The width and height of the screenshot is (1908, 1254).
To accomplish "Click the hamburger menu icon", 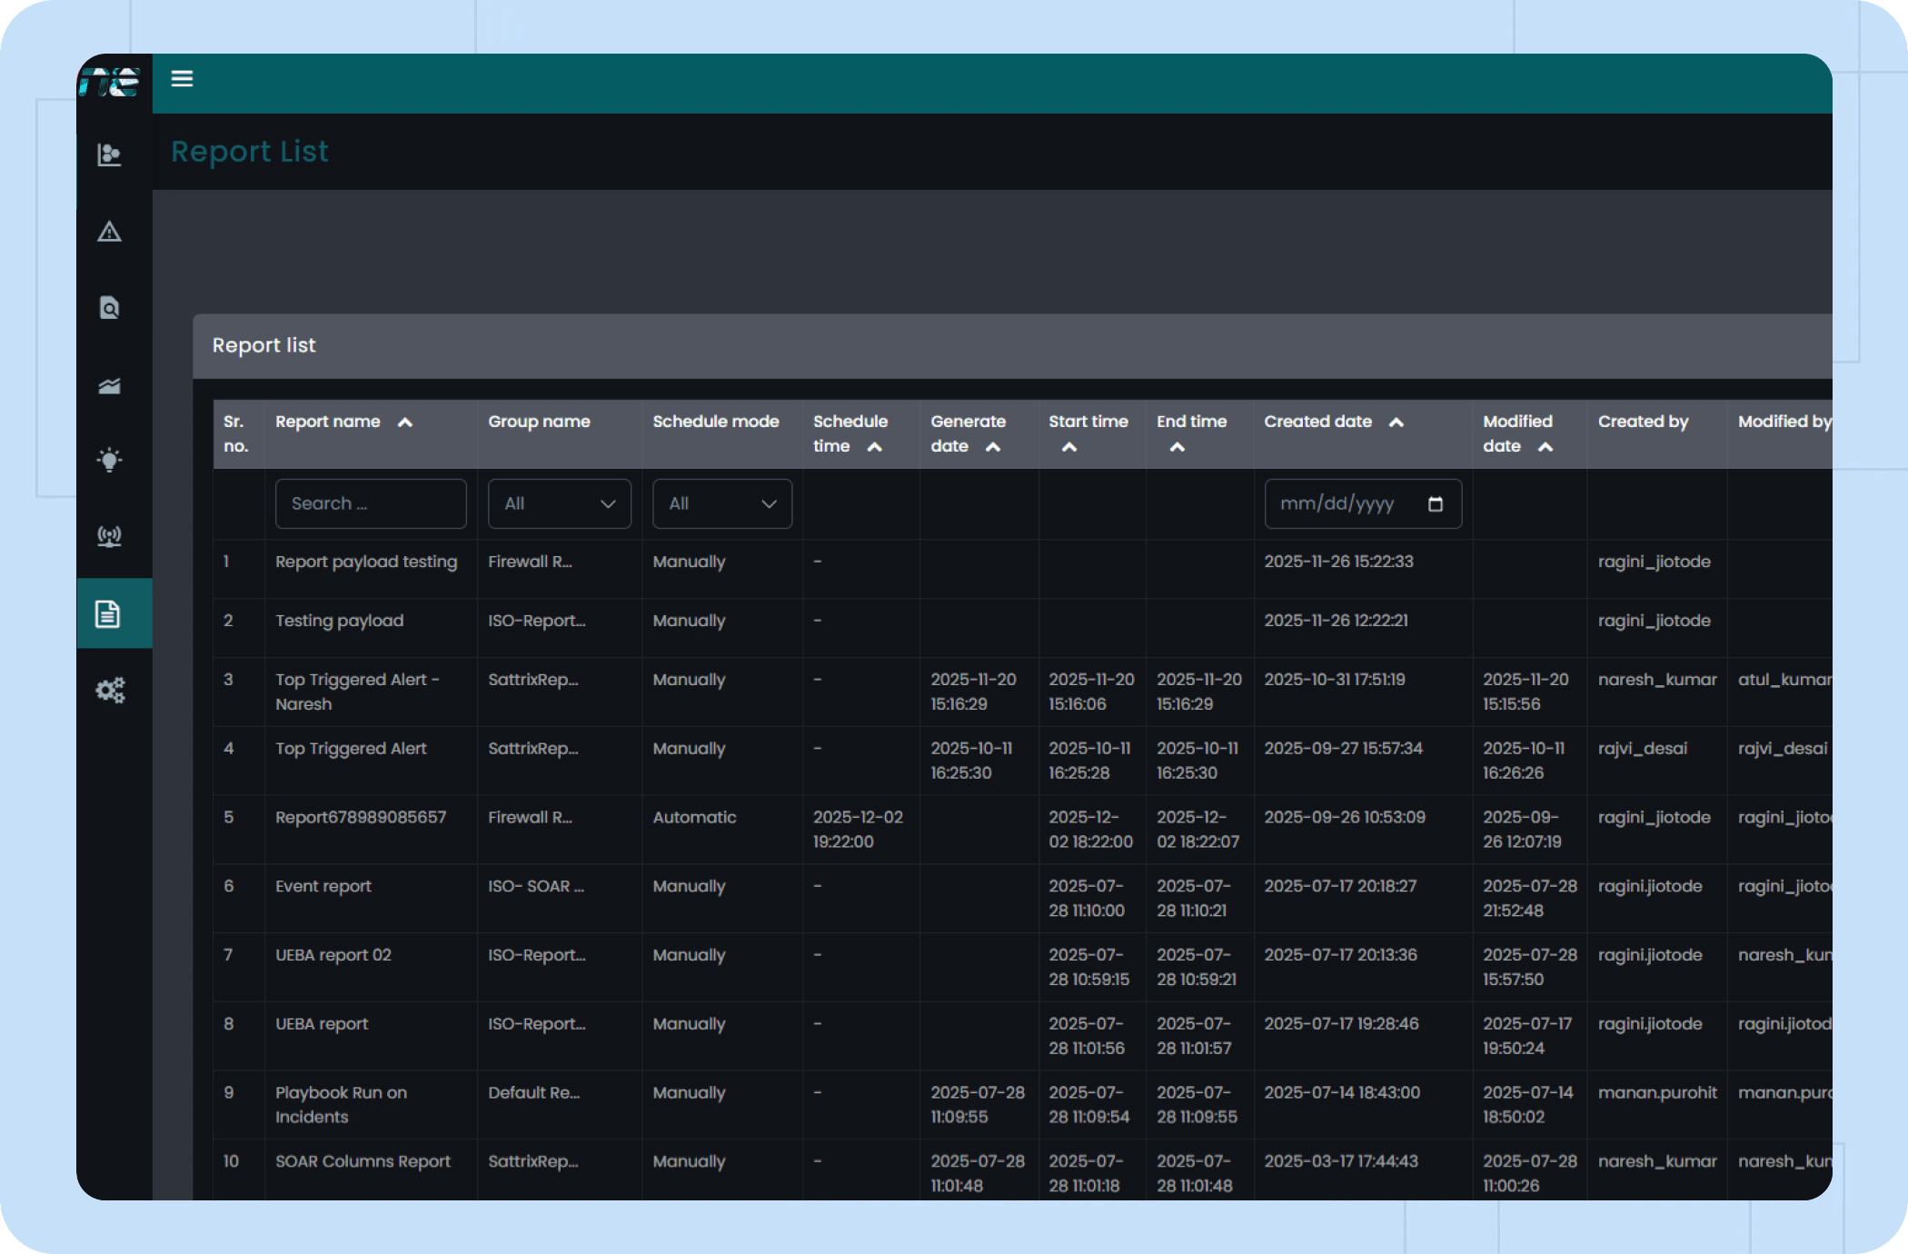I will 182,79.
